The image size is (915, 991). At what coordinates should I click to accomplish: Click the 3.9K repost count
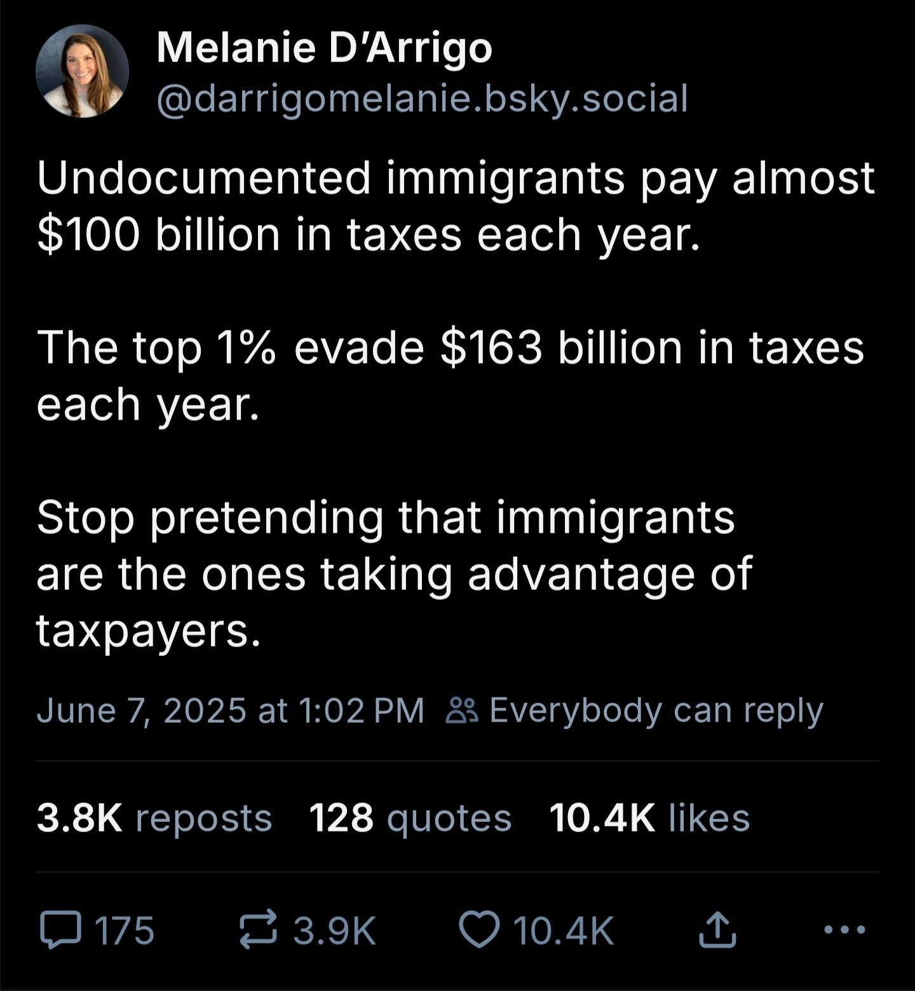(x=335, y=931)
